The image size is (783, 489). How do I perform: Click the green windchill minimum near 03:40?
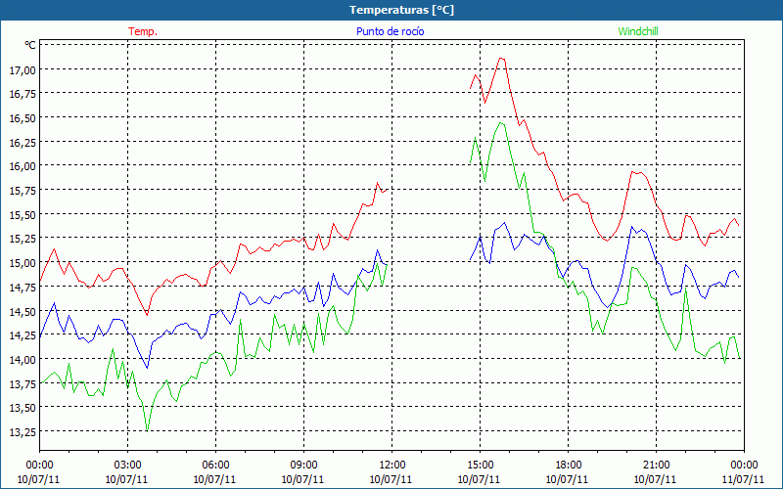pyautogui.click(x=147, y=430)
